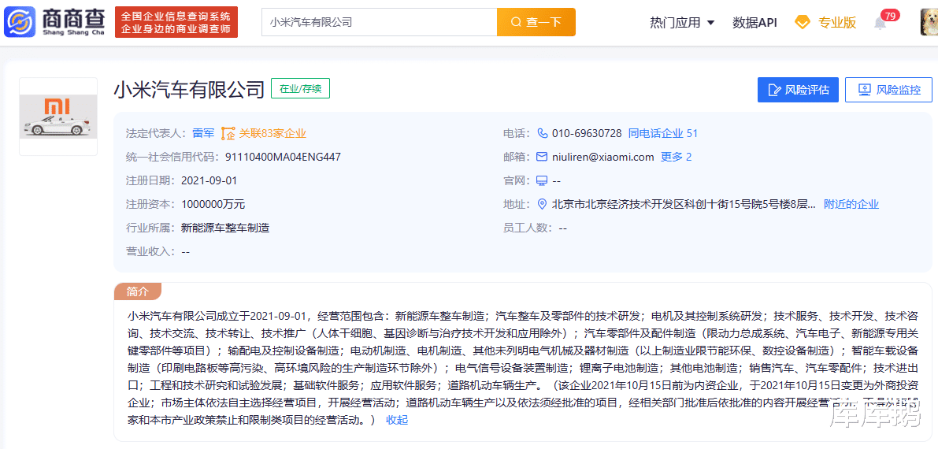Click the magnifier icon in 查一下 button

pyautogui.click(x=517, y=22)
